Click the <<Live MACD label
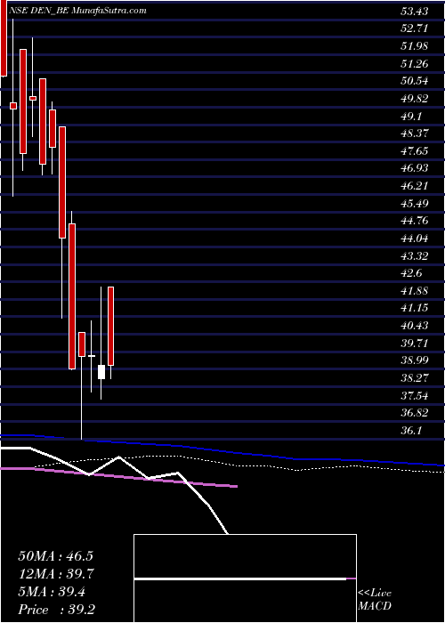The image size is (445, 623). [x=375, y=600]
